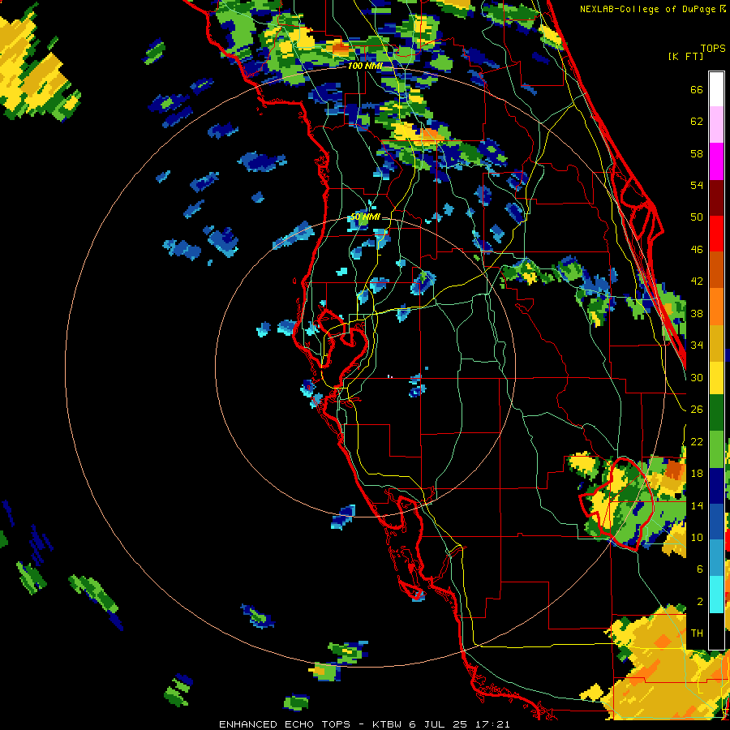Image resolution: width=730 pixels, height=730 pixels.
Task: Select the magenta legend swatch
Action: click(x=716, y=161)
